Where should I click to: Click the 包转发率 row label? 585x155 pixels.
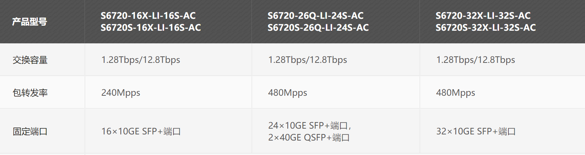coord(30,93)
